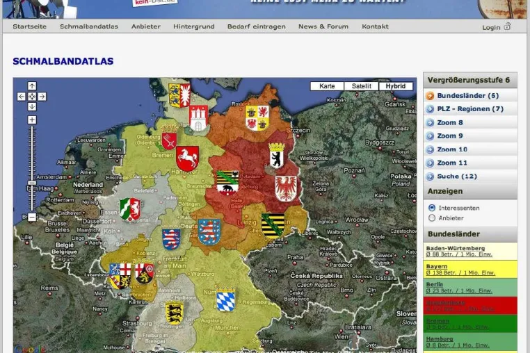
Task: Click the Sachsen-Anhalt coat of arms
Action: [x=227, y=183]
